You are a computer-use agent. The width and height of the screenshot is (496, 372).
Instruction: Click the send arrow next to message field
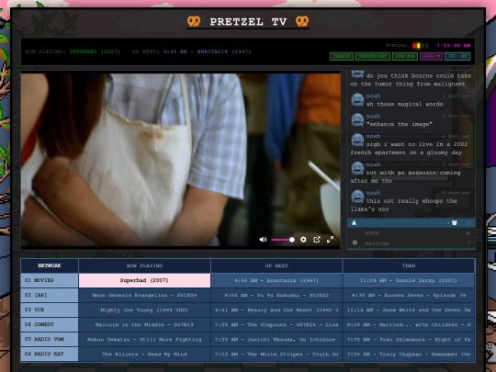click(468, 242)
